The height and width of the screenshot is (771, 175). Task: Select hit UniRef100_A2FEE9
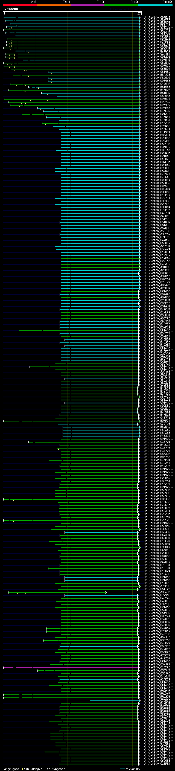157,679
